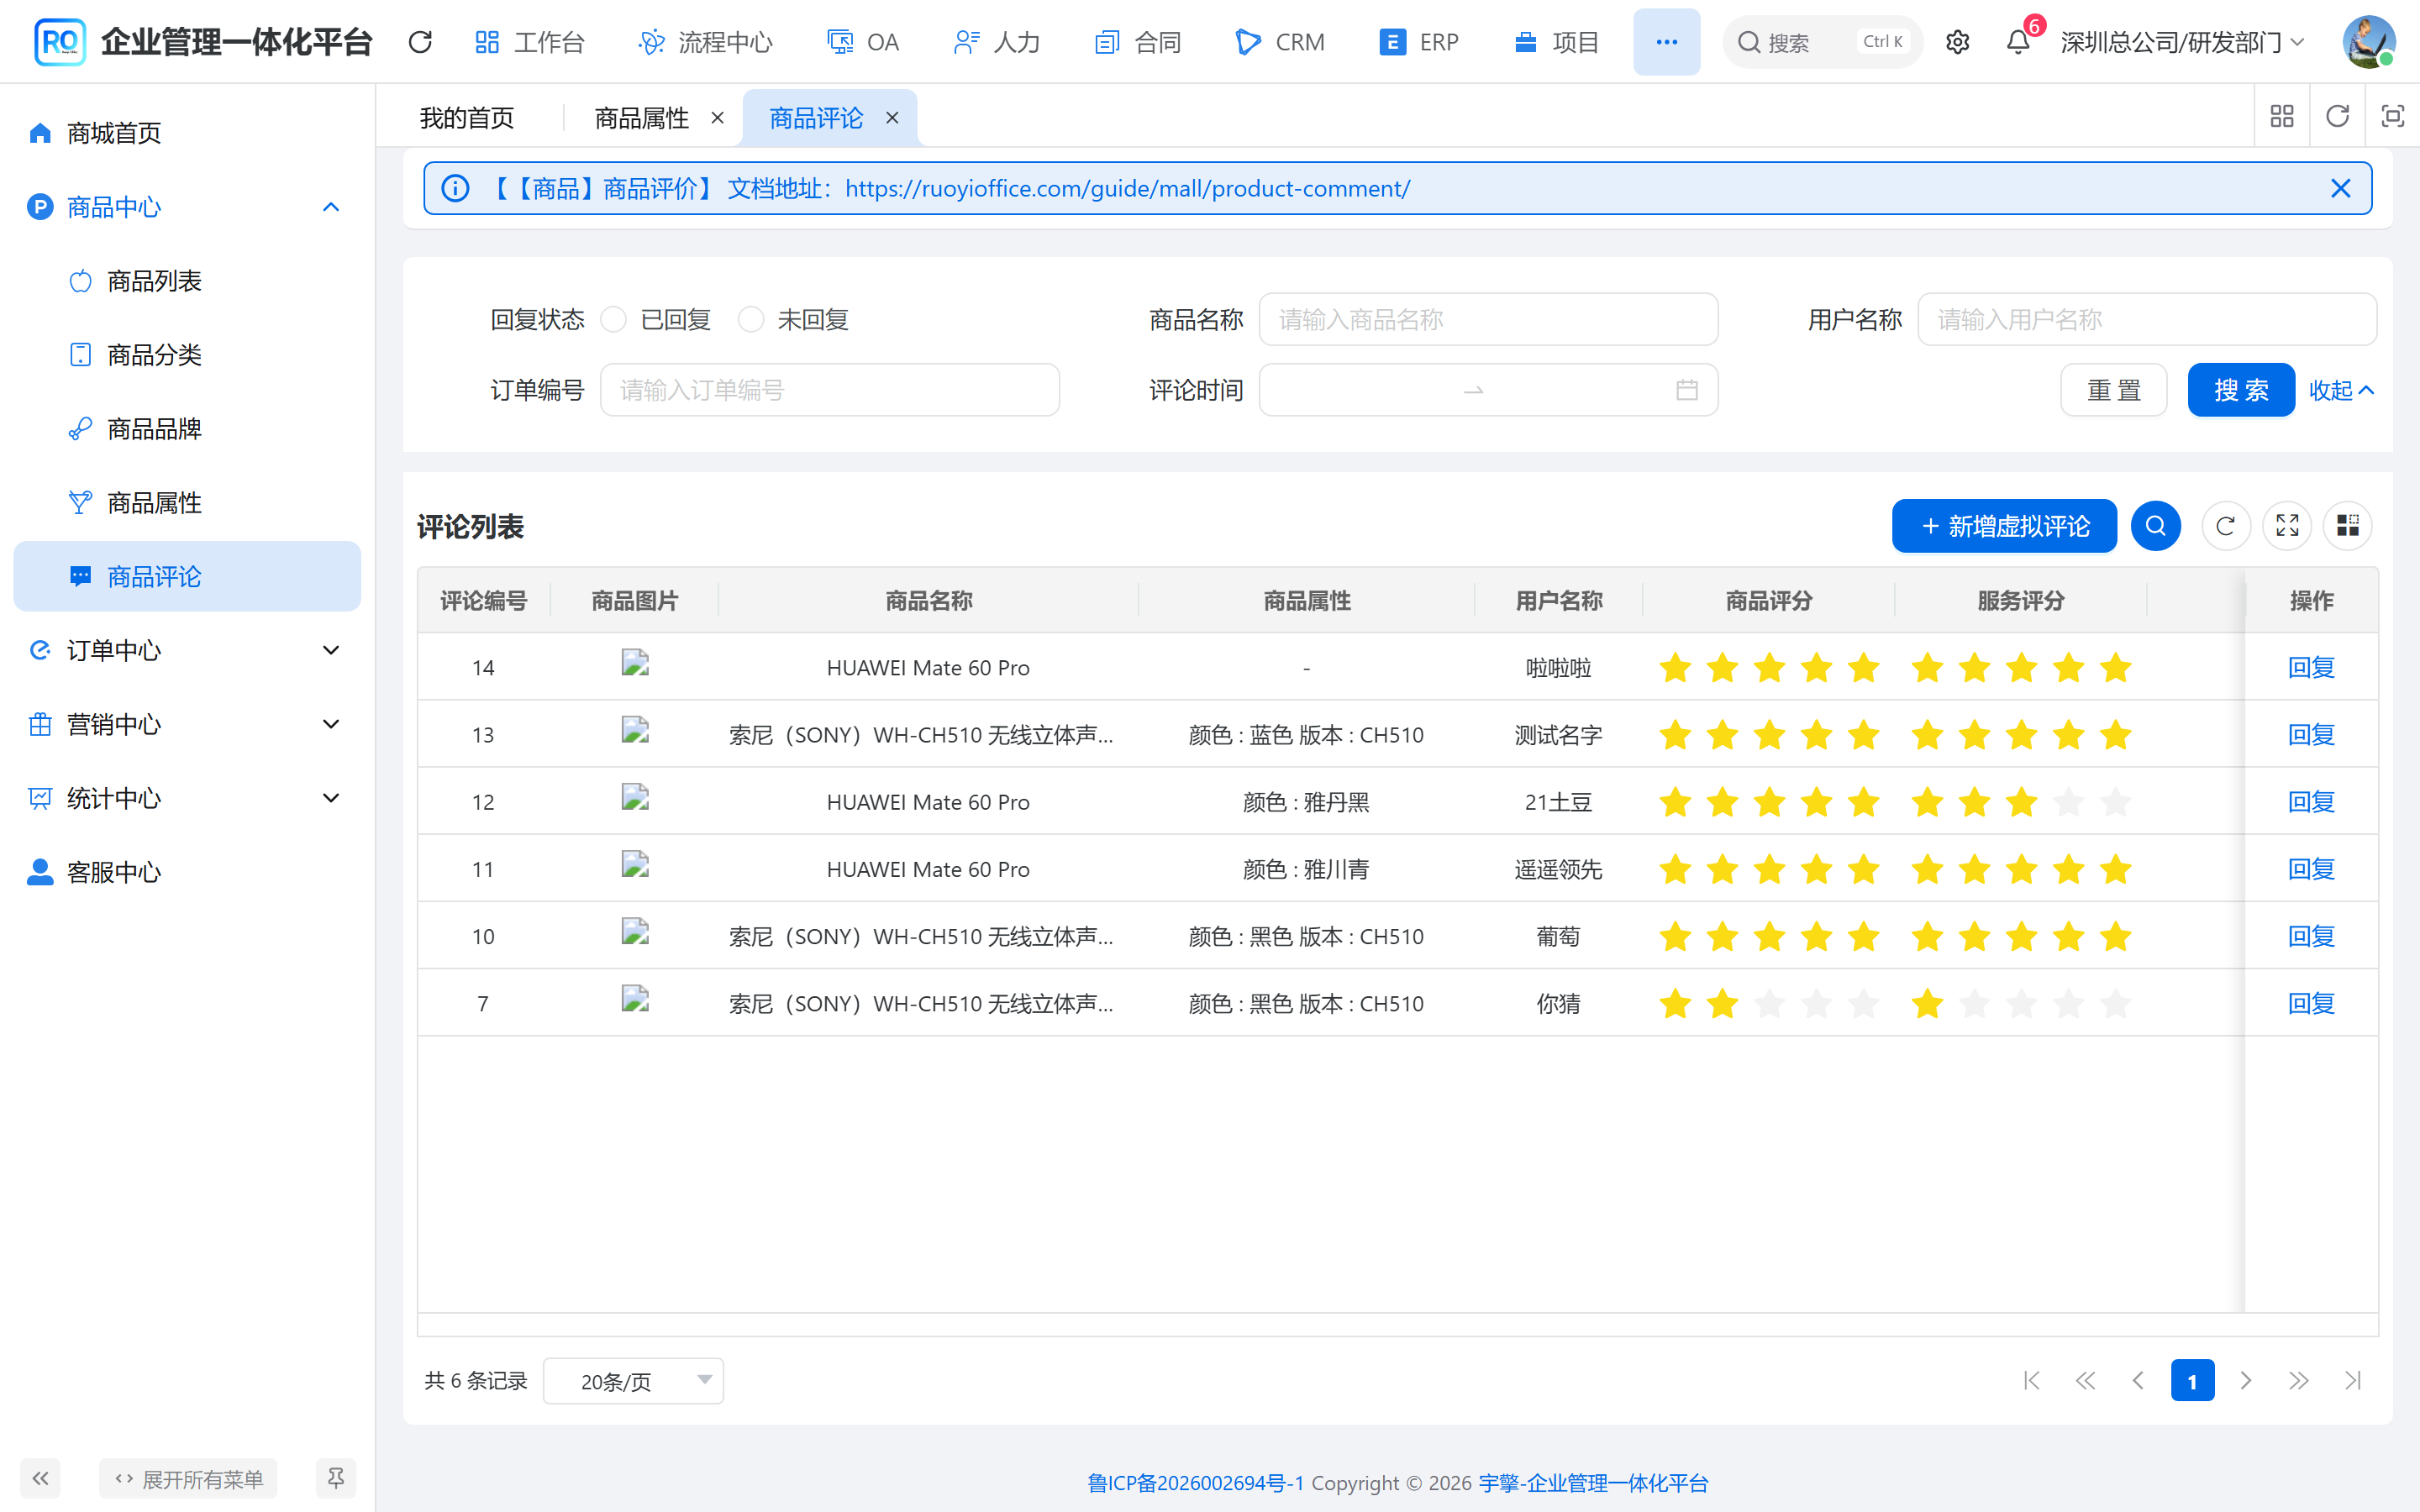Click the 重置 button

click(x=2114, y=390)
